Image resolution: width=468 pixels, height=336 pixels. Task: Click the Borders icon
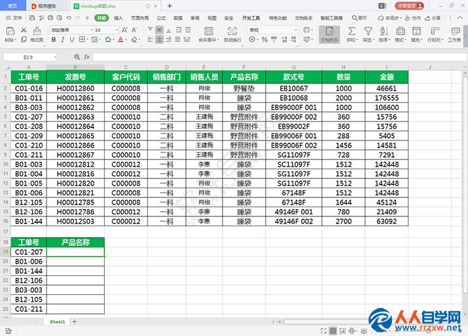(82, 39)
